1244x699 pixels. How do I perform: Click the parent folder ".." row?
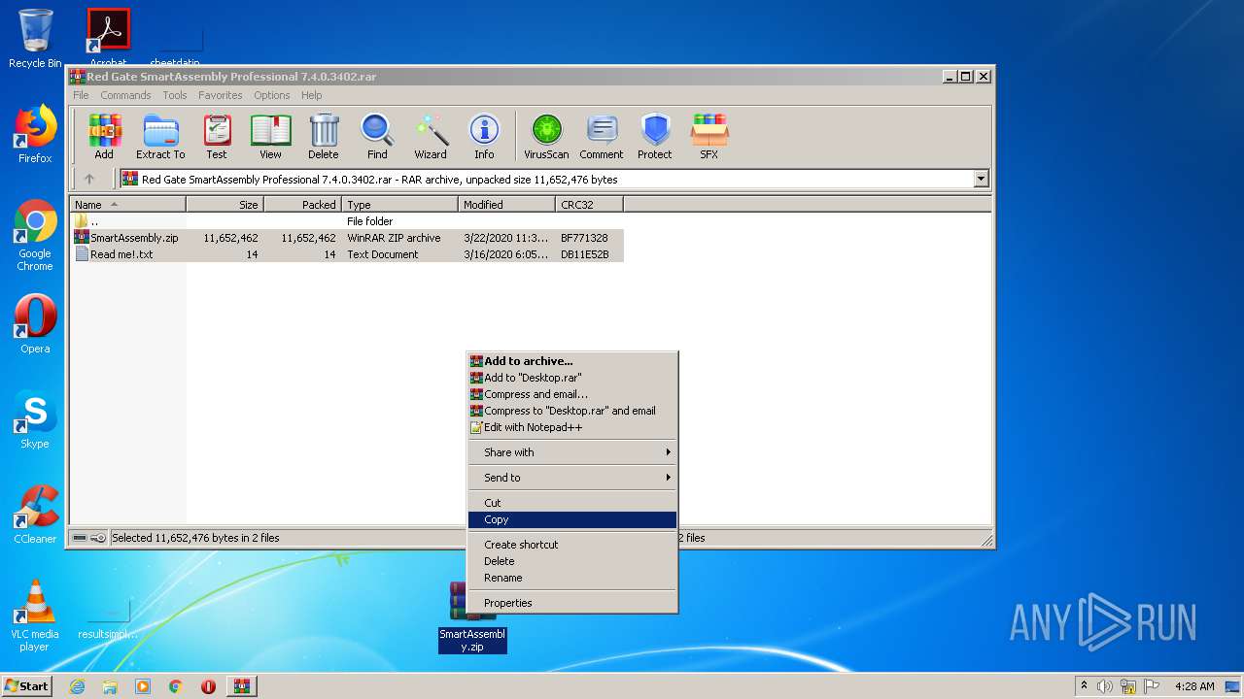pyautogui.click(x=347, y=221)
